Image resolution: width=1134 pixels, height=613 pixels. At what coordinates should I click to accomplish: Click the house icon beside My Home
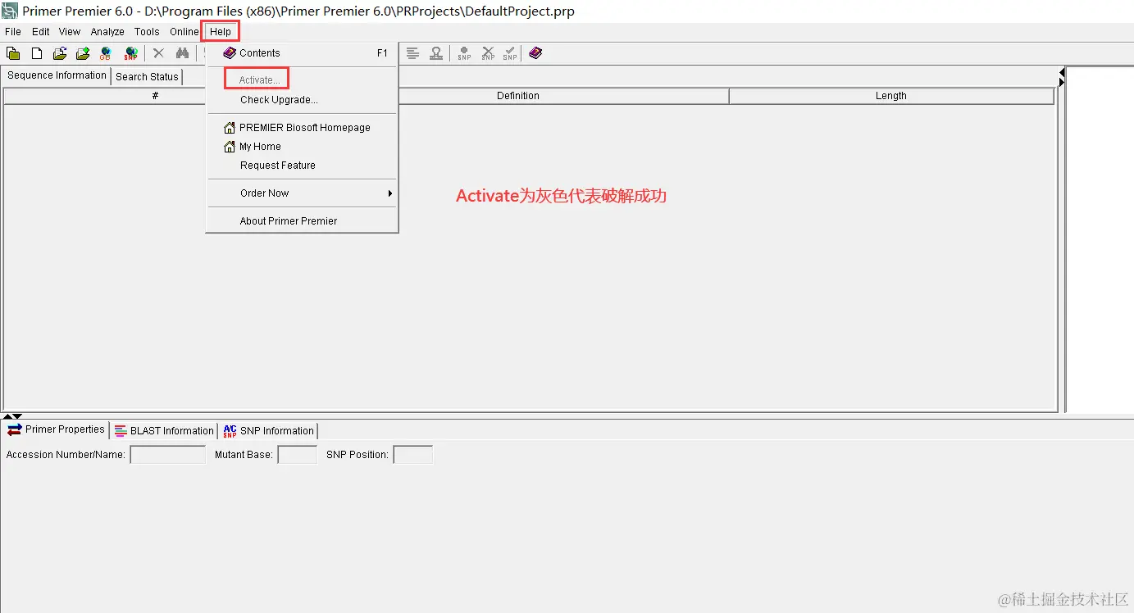230,147
